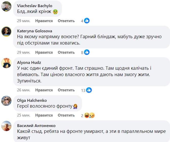The image size is (170, 142).
Task: Like Viacheslav Bachylo's comment via Нравится
Action: point(44,21)
